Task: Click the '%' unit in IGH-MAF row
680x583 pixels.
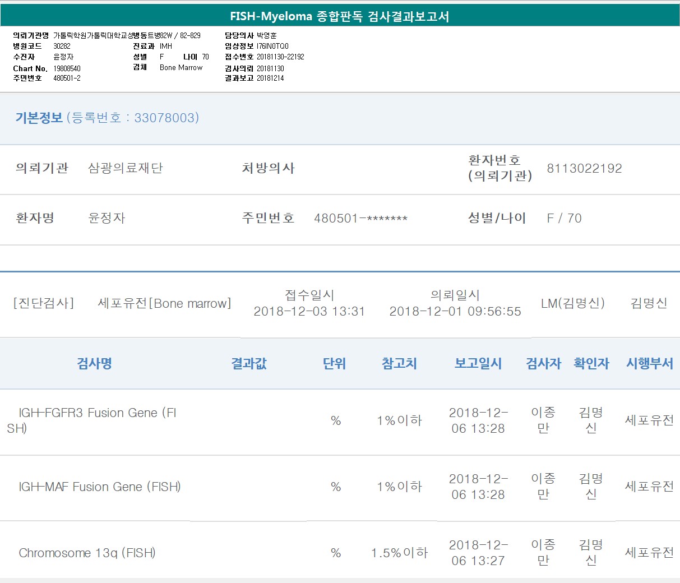Action: pyautogui.click(x=336, y=487)
